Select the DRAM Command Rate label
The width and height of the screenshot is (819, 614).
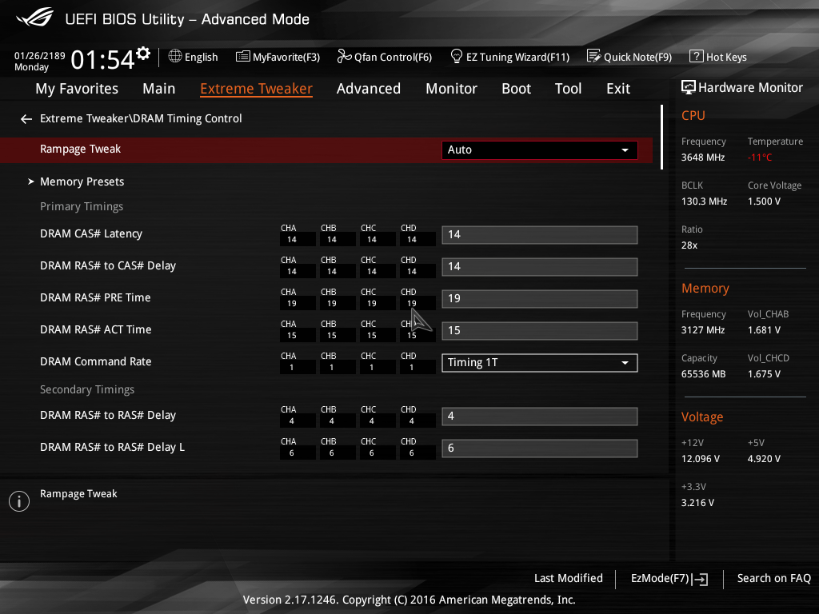(96, 362)
